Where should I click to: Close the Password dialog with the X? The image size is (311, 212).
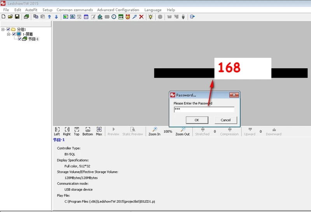click(234, 95)
